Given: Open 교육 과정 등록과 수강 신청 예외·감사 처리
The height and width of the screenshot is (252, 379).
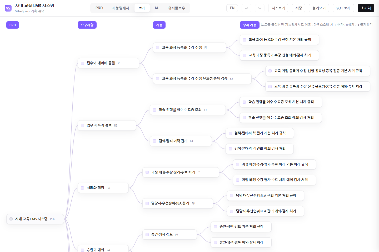Looking at the screenshot, I should click(x=279, y=55).
